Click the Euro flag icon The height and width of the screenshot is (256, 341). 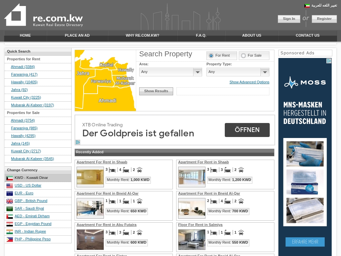(10, 193)
